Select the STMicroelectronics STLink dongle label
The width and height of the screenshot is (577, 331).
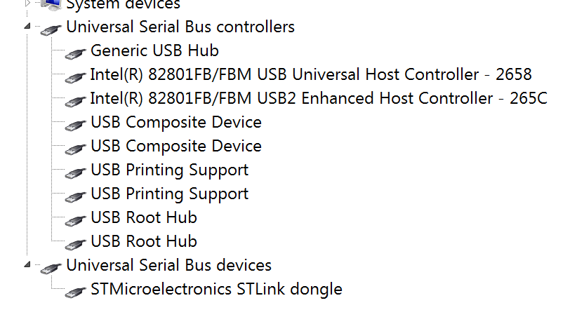[216, 289]
